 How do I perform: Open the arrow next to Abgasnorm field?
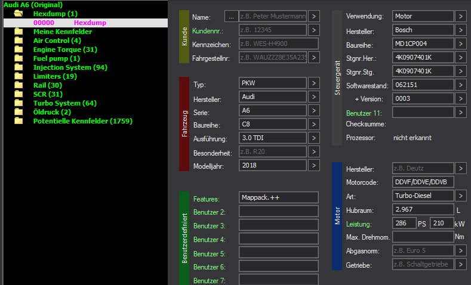point(460,250)
